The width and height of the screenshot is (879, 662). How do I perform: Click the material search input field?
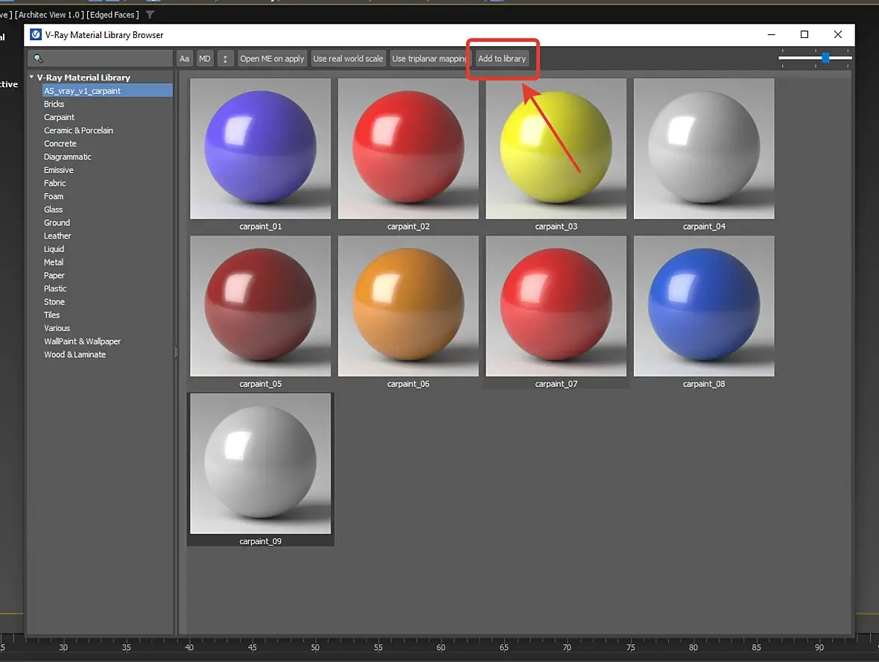[x=101, y=58]
